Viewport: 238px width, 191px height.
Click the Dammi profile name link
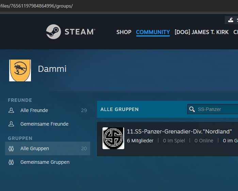point(52,69)
